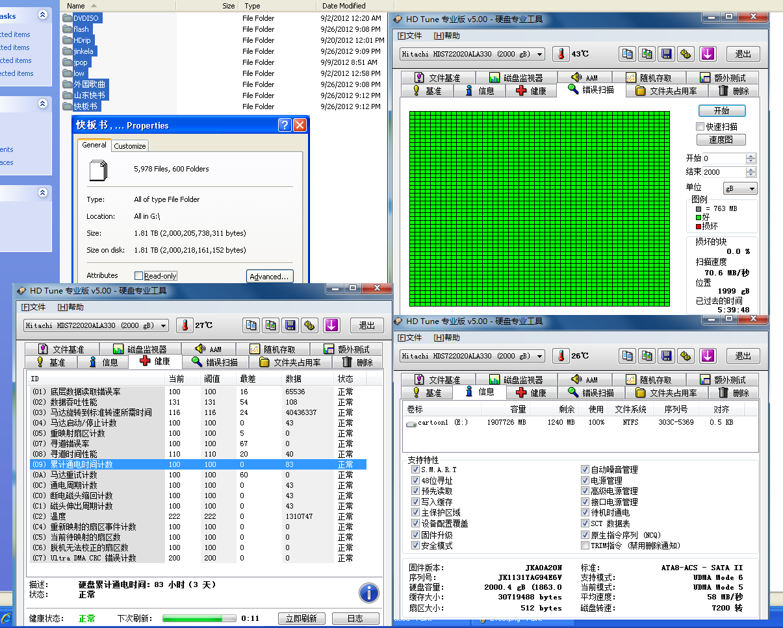The image size is (783, 628).
Task: Open the options tools icon beside 26℃
Action: [686, 356]
